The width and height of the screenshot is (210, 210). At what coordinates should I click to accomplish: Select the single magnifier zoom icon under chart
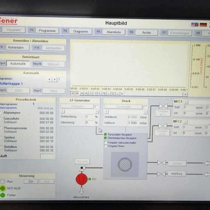[x=100, y=94]
